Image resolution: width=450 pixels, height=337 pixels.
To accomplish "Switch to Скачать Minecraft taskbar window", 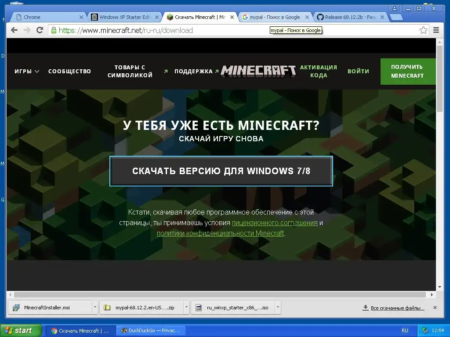I will tap(80, 331).
